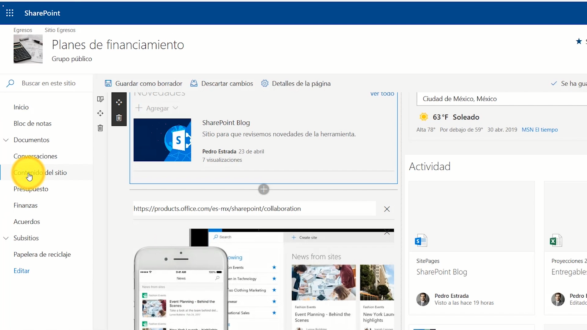587x330 pixels.
Task: Click the move web part icon
Action: tap(119, 102)
